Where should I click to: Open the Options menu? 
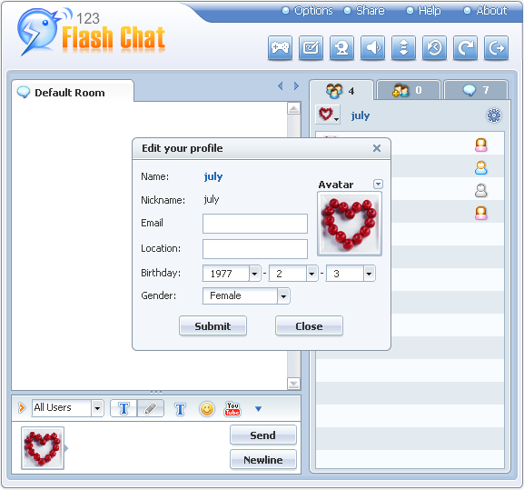pos(308,11)
